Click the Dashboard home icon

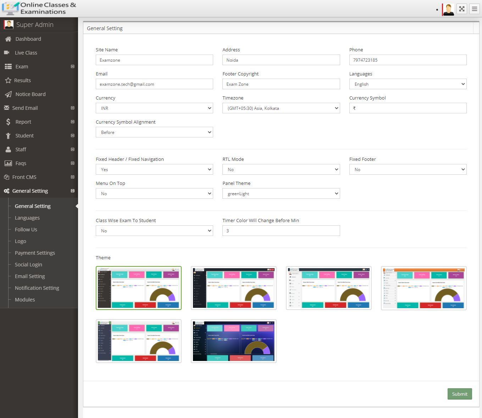8,39
